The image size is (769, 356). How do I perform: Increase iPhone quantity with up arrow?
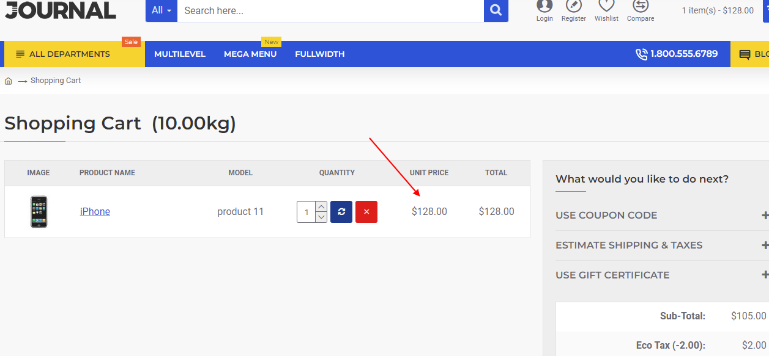point(321,206)
